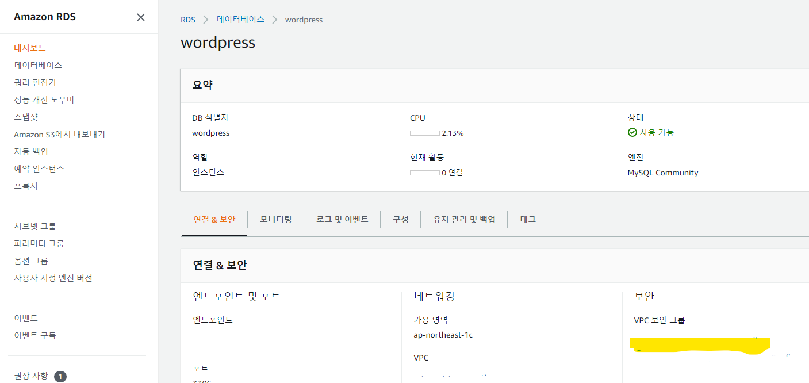Select Amazon S3에서 내보내기 link

[60, 134]
